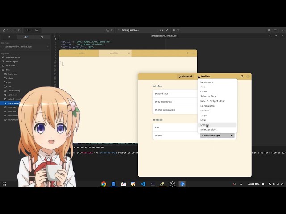286x214 pixels.
Task: Choose Material theme from list
Action: coord(217,111)
